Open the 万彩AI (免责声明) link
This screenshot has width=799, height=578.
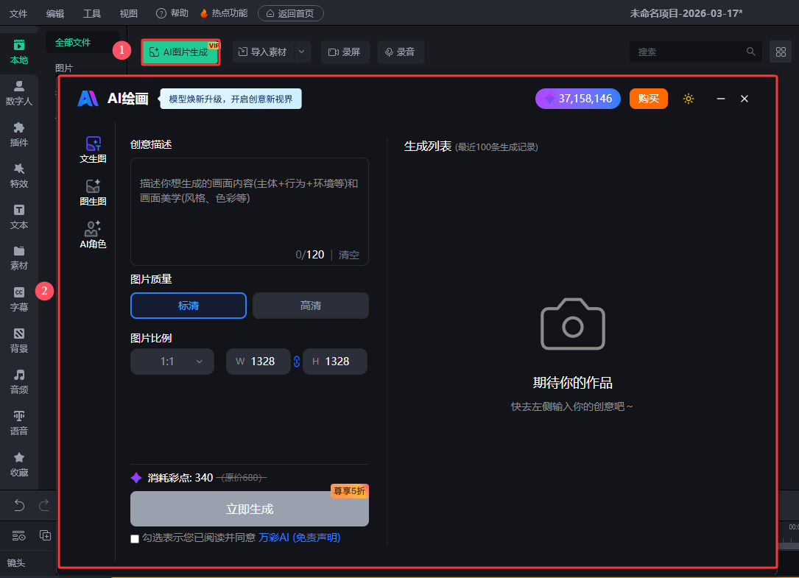click(x=299, y=538)
